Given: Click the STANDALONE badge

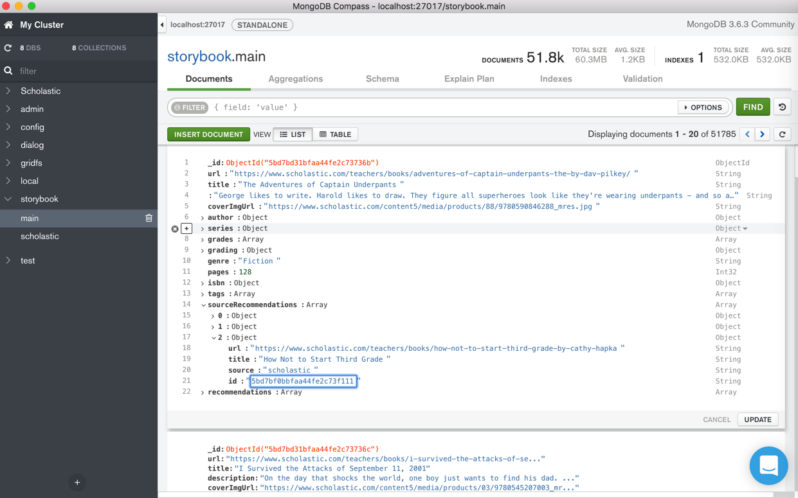Looking at the screenshot, I should (x=262, y=25).
